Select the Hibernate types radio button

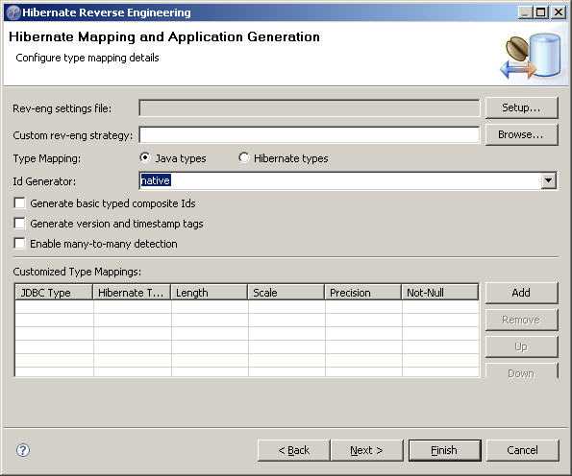click(243, 157)
